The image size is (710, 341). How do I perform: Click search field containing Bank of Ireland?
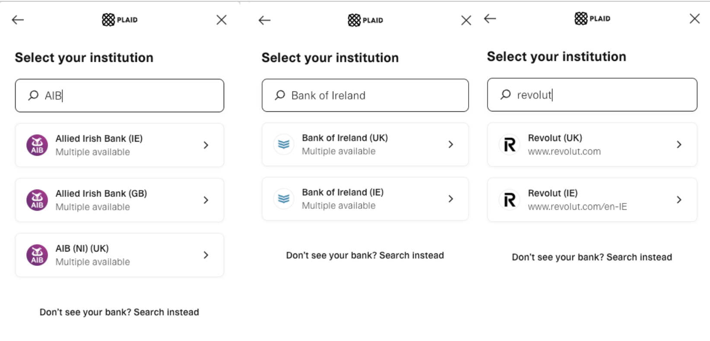(365, 95)
